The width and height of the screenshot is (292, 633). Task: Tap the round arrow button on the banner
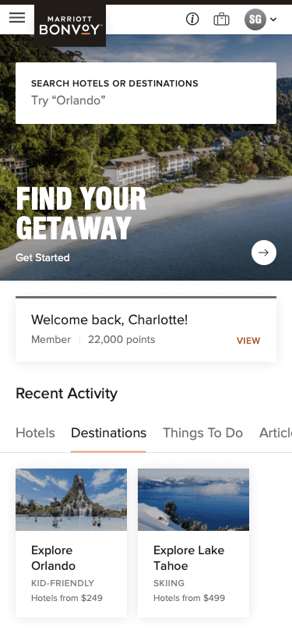tap(264, 253)
